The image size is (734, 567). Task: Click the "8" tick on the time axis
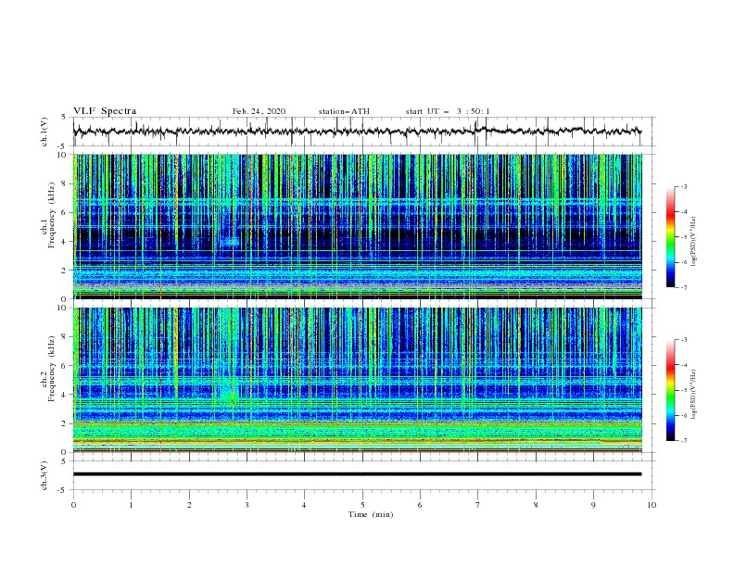click(x=536, y=505)
